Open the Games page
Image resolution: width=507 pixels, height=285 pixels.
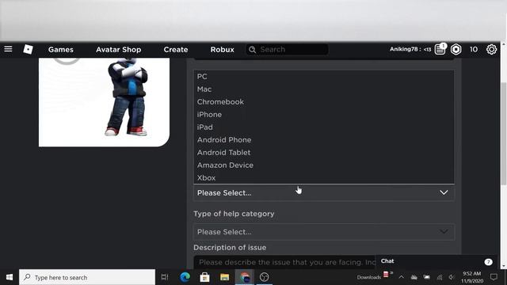point(61,49)
